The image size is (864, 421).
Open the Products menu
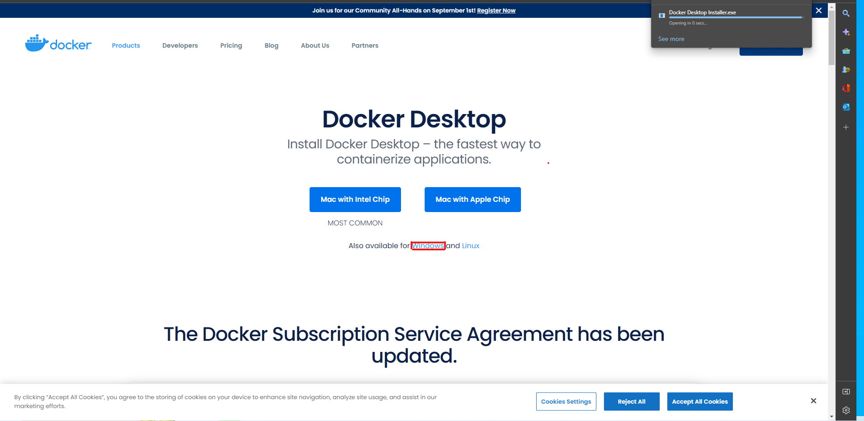126,45
